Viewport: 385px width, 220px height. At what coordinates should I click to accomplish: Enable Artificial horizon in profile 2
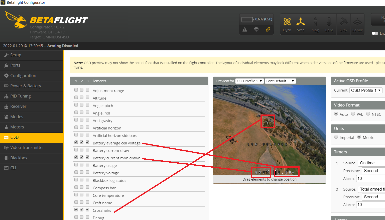82,127
